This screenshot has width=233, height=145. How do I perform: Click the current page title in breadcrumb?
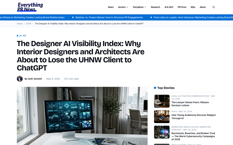point(89,24)
